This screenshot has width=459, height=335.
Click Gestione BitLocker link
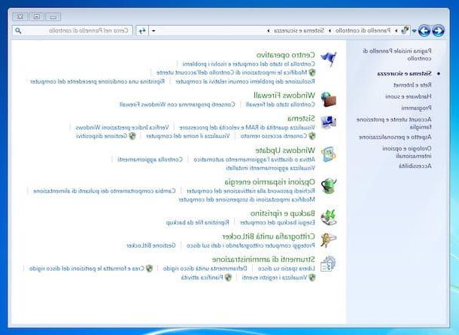tap(151, 245)
